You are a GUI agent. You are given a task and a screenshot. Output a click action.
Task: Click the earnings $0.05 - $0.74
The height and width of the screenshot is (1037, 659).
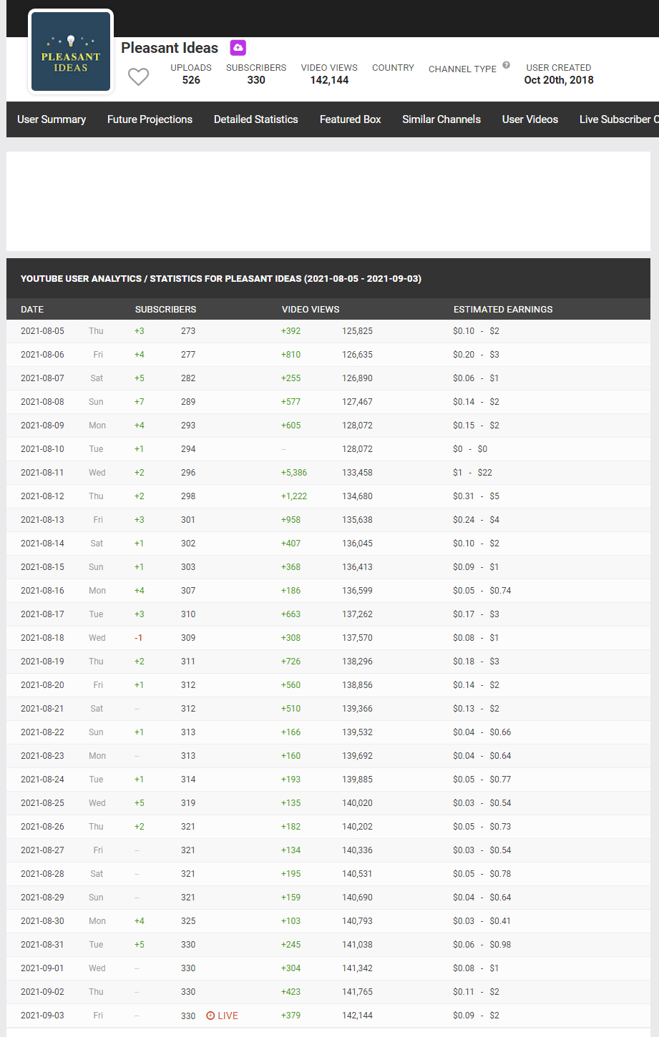(x=482, y=591)
